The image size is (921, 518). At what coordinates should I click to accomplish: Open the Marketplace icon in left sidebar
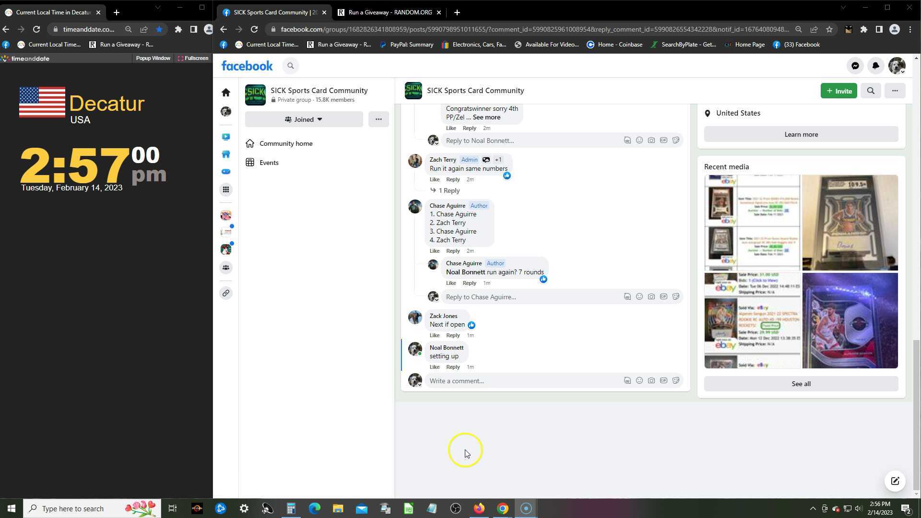pos(226,154)
